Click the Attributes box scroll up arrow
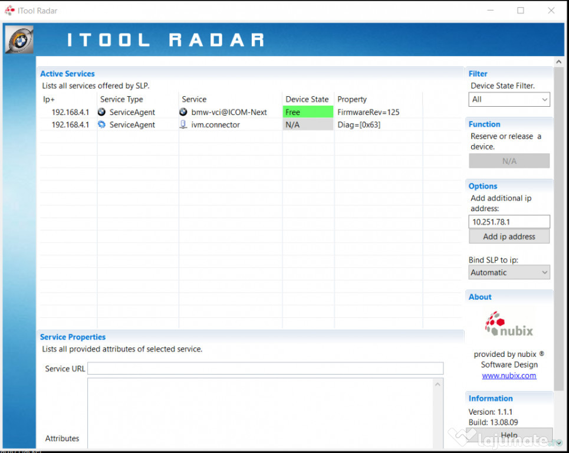This screenshot has width=569, height=453. (x=438, y=385)
